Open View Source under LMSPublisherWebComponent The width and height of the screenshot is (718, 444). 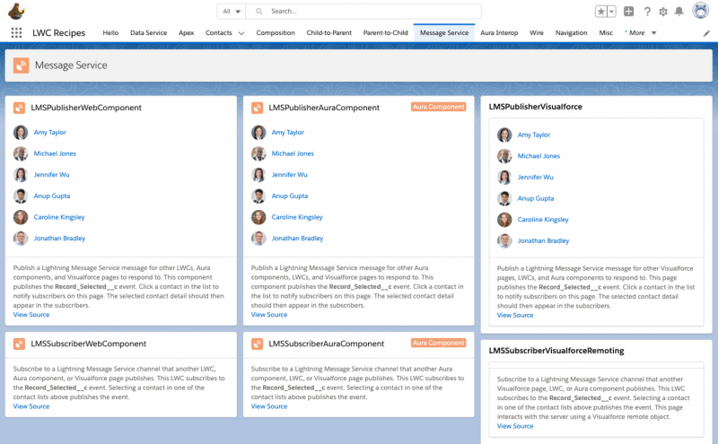point(31,315)
